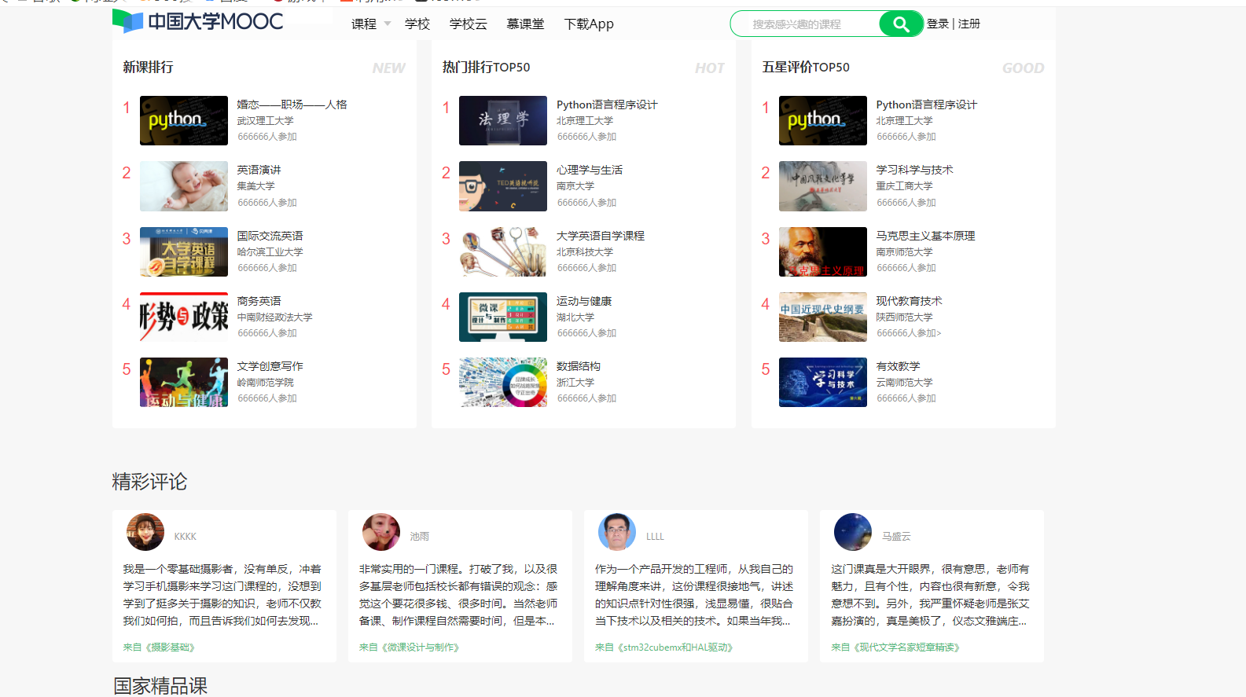Click the 武汉理工大学 school name
The image size is (1246, 697).
(x=266, y=121)
